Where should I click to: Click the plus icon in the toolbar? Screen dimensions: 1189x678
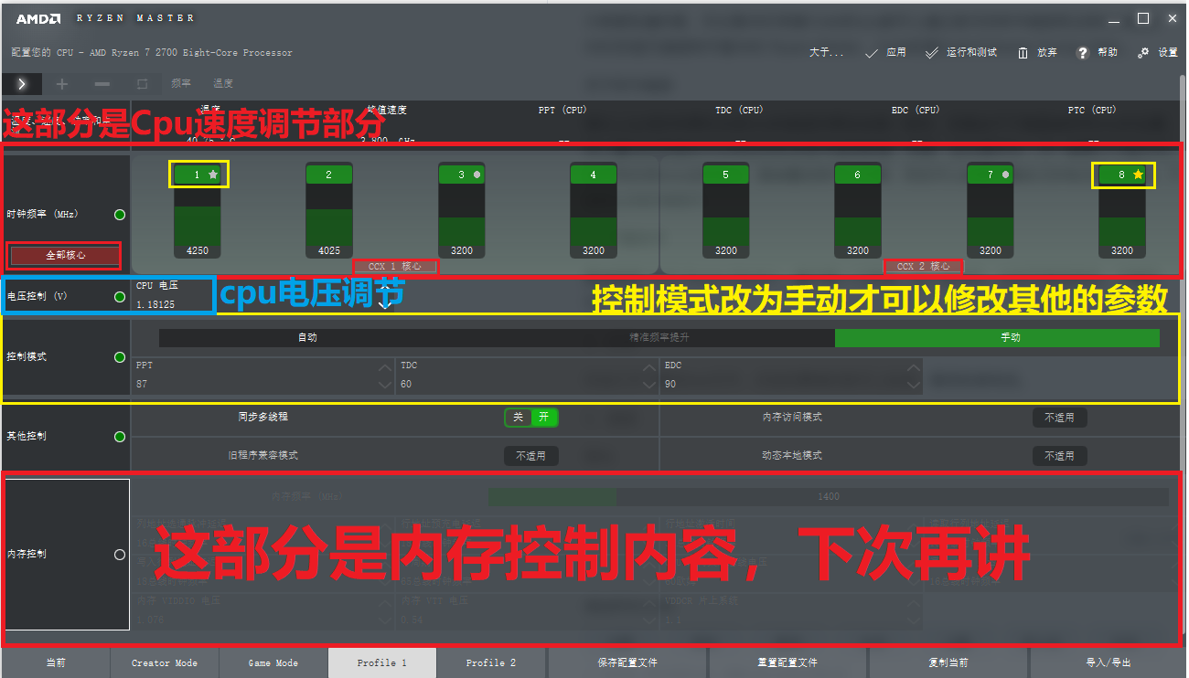click(62, 83)
